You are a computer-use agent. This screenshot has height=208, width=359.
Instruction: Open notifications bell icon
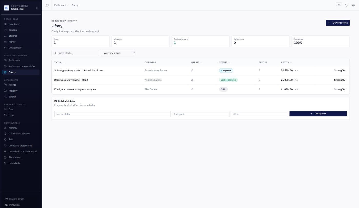coord(346,5)
